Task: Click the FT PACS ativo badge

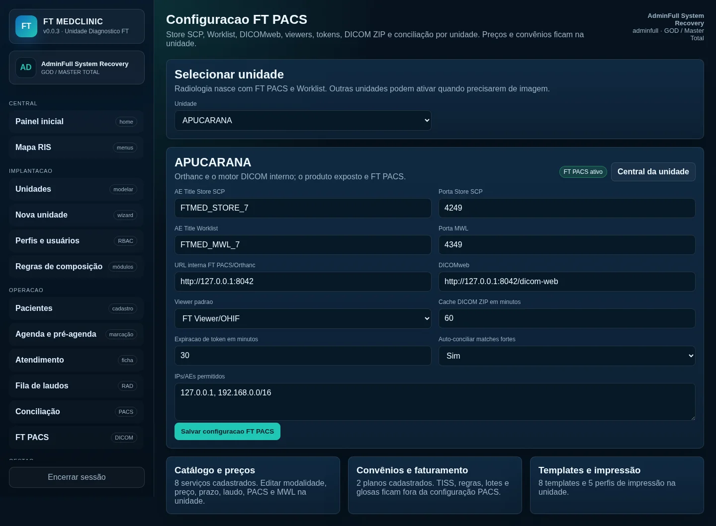Action: (583, 172)
